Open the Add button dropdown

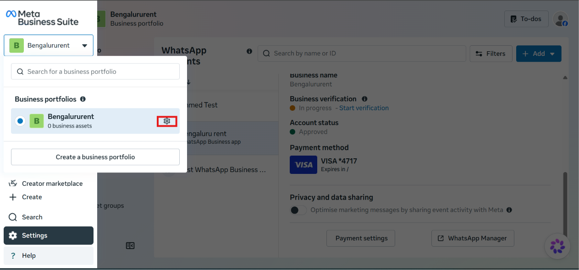[x=539, y=54]
